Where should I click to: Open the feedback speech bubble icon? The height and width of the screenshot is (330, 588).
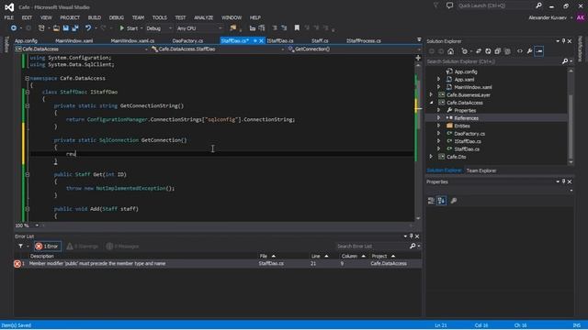point(449,5)
